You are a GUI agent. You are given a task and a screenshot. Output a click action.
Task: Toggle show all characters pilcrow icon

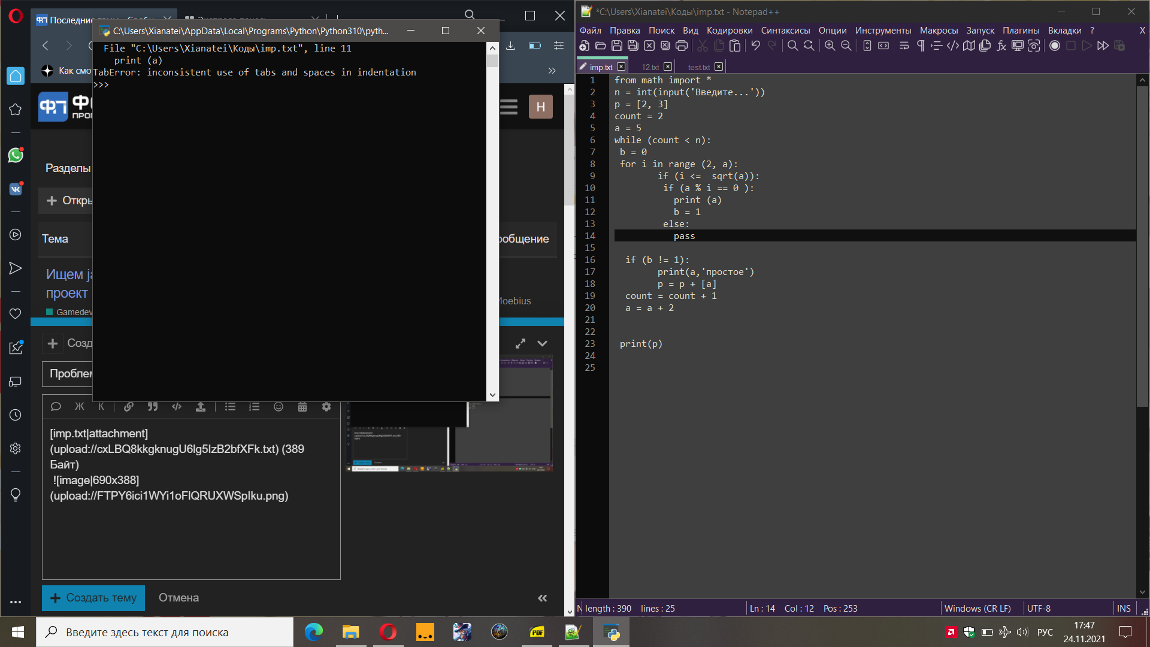921,46
